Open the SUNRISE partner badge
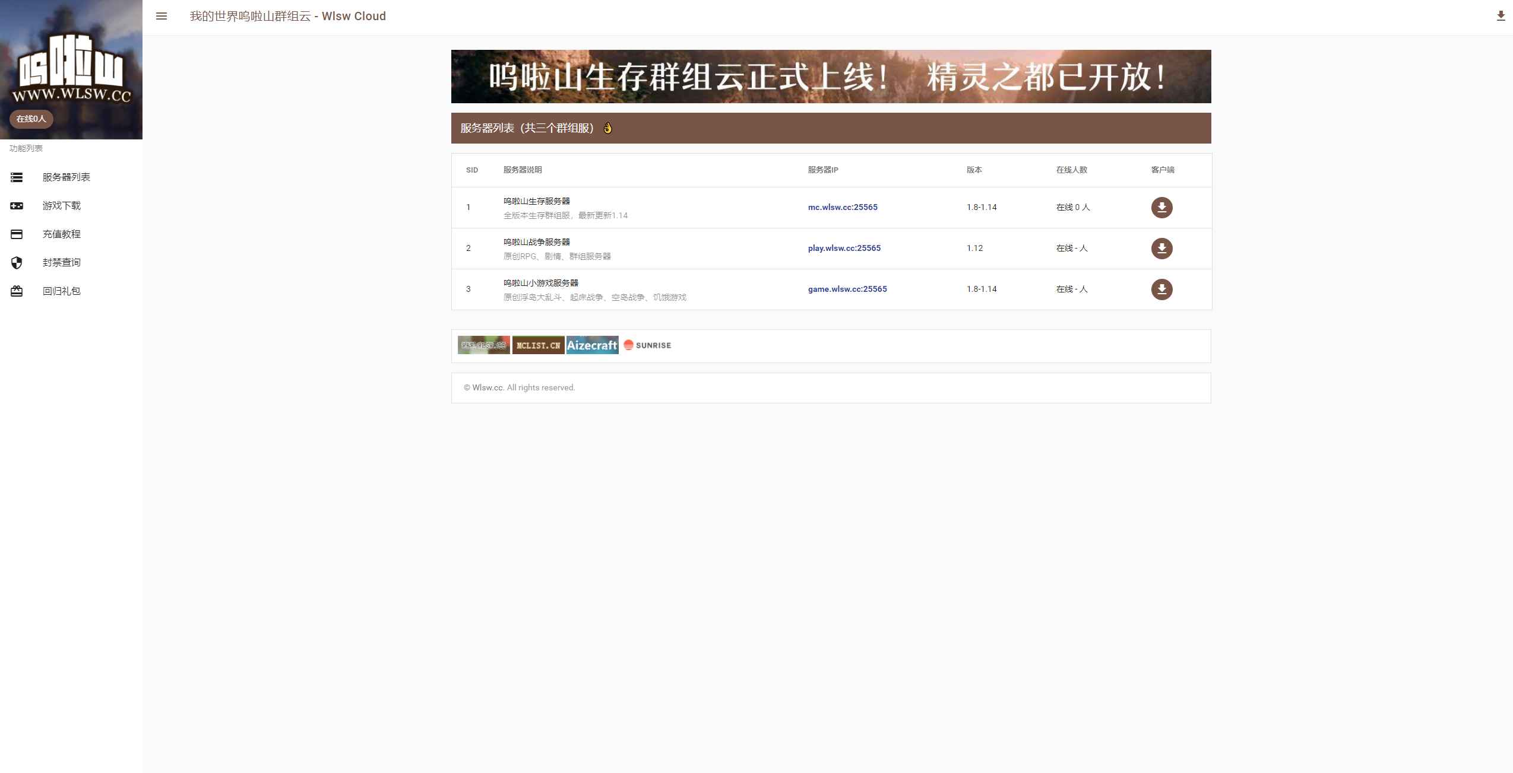The width and height of the screenshot is (1513, 773). pos(647,345)
